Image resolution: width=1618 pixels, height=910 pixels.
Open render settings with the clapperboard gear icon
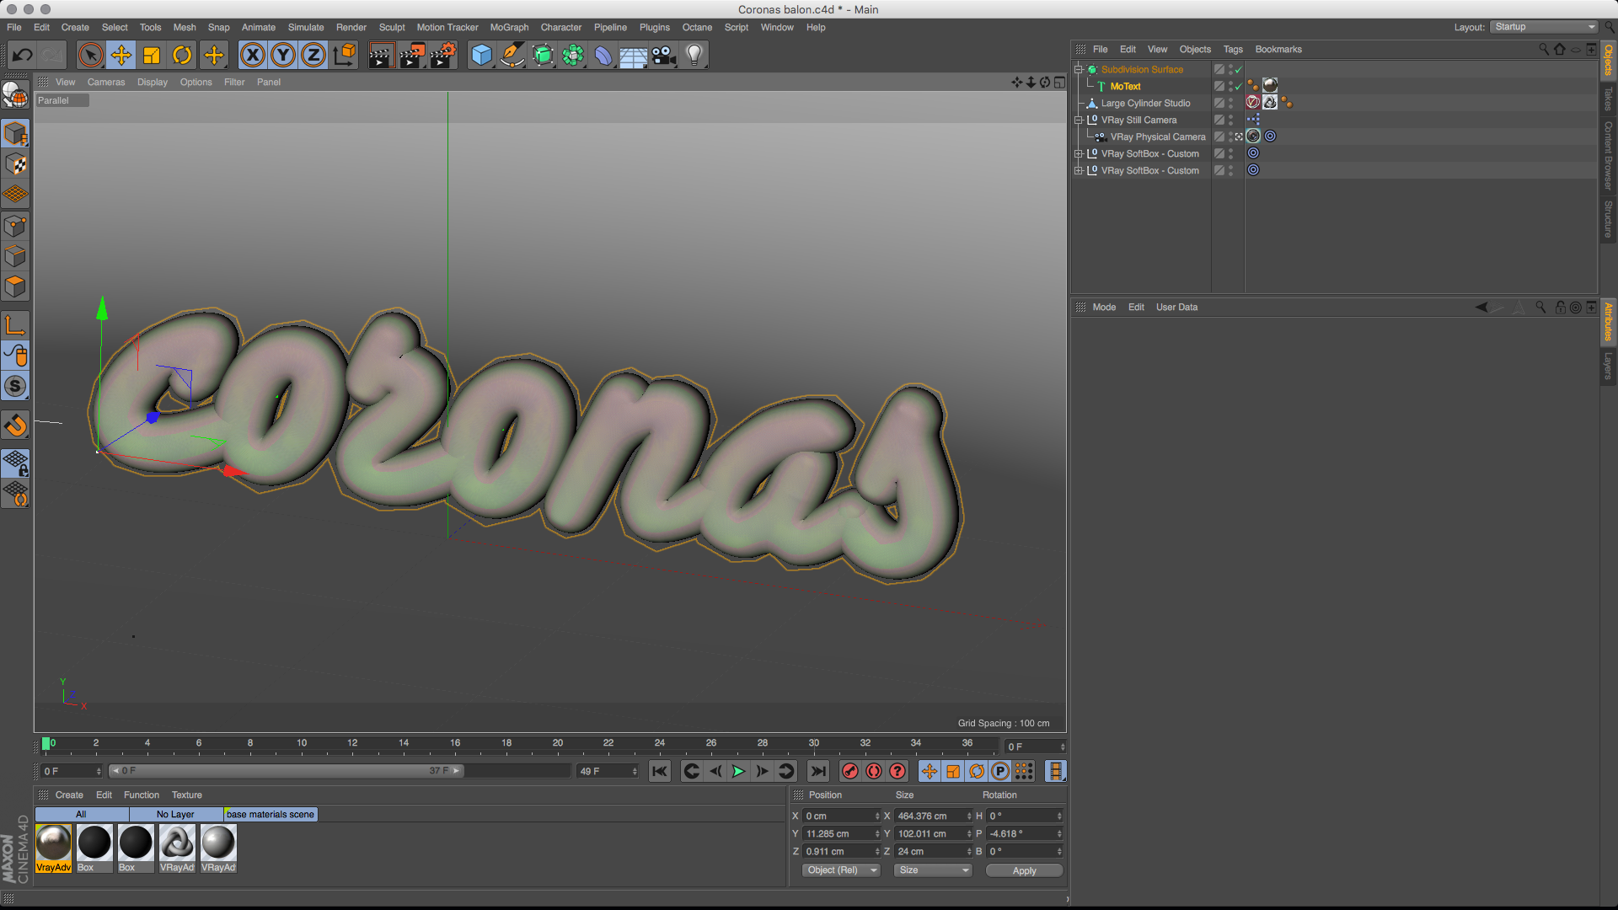[x=443, y=56]
